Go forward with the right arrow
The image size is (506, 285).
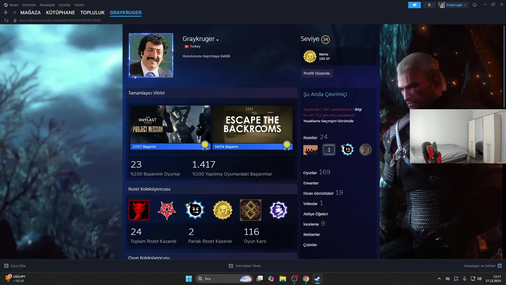click(x=14, y=13)
